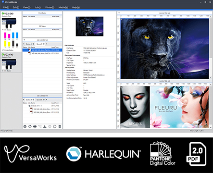The height and width of the screenshot is (173, 213).
Task: Switch to Queue A tab of SG2-640
Action: tap(29, 99)
